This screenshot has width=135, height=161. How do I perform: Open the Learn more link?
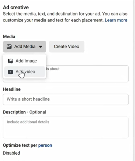(x=116, y=20)
